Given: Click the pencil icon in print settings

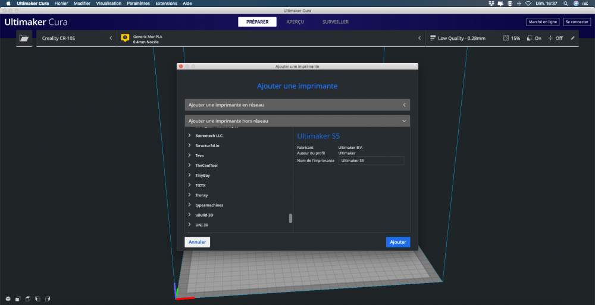Looking at the screenshot, I should pyautogui.click(x=572, y=38).
